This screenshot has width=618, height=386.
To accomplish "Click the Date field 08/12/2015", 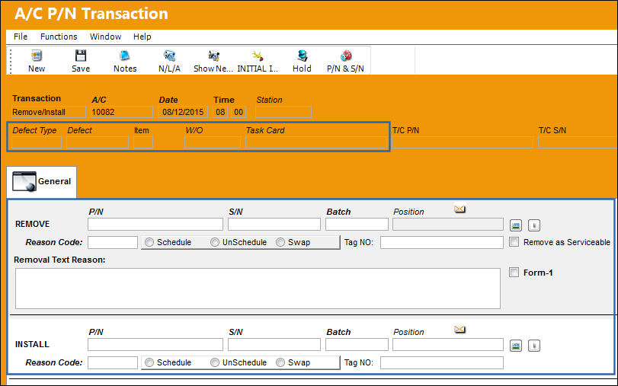I will [x=183, y=112].
